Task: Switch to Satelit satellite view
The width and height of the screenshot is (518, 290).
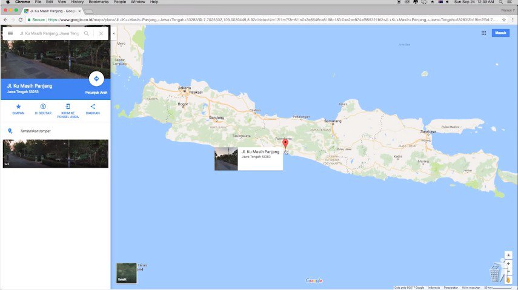Action: [126, 273]
